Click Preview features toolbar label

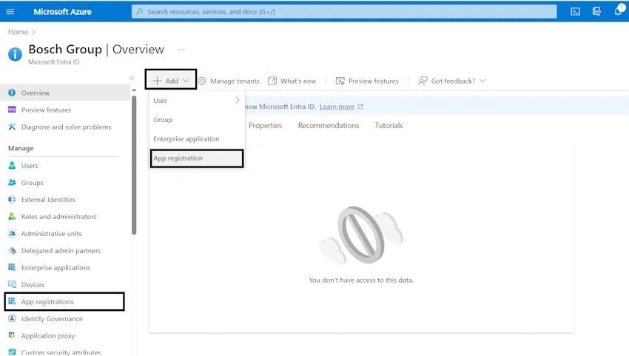pyautogui.click(x=374, y=81)
